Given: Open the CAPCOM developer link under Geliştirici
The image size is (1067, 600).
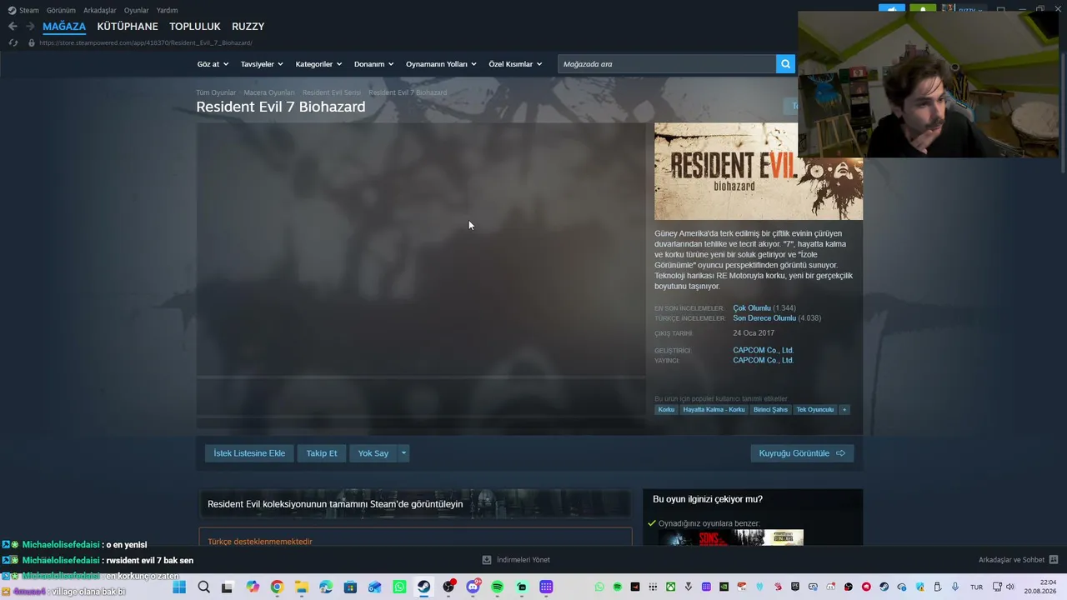Looking at the screenshot, I should [763, 350].
